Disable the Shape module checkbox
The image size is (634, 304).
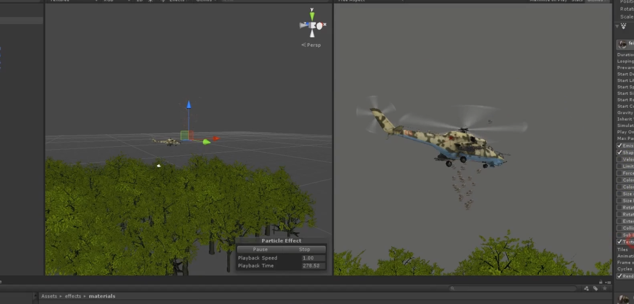pos(619,153)
